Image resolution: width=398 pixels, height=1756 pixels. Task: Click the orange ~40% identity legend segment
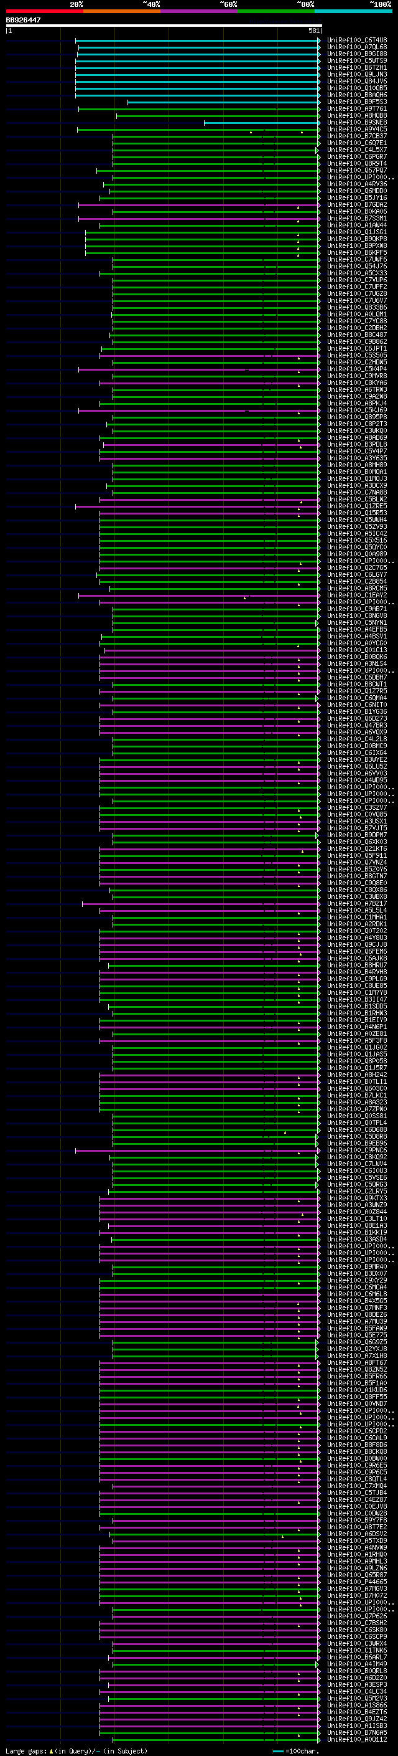(x=122, y=11)
